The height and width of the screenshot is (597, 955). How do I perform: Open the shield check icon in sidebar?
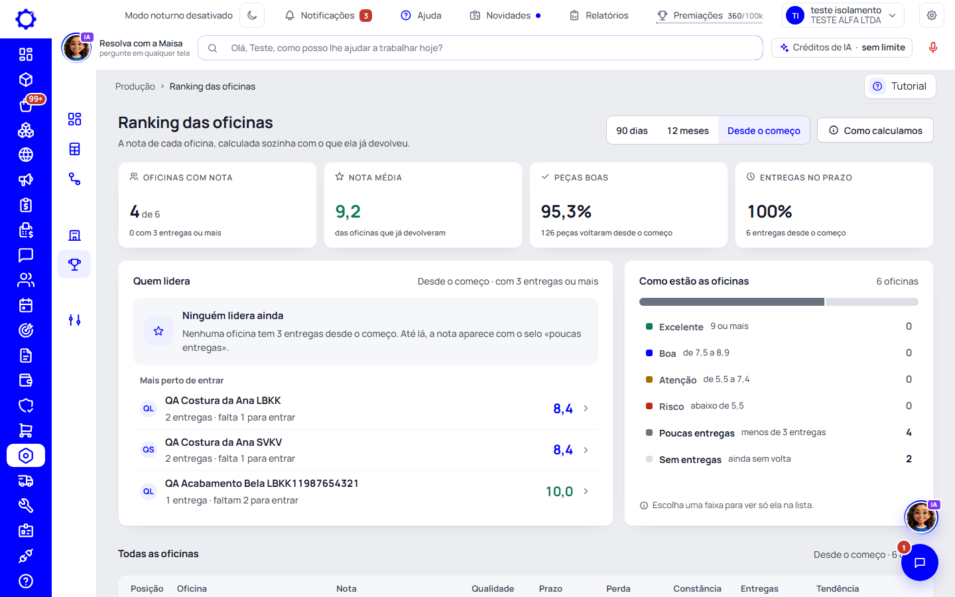pyautogui.click(x=26, y=405)
